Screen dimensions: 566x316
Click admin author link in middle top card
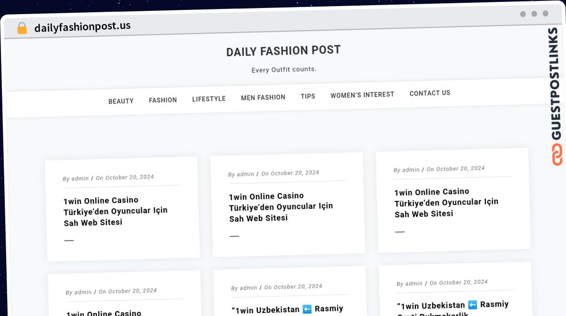[x=246, y=175]
